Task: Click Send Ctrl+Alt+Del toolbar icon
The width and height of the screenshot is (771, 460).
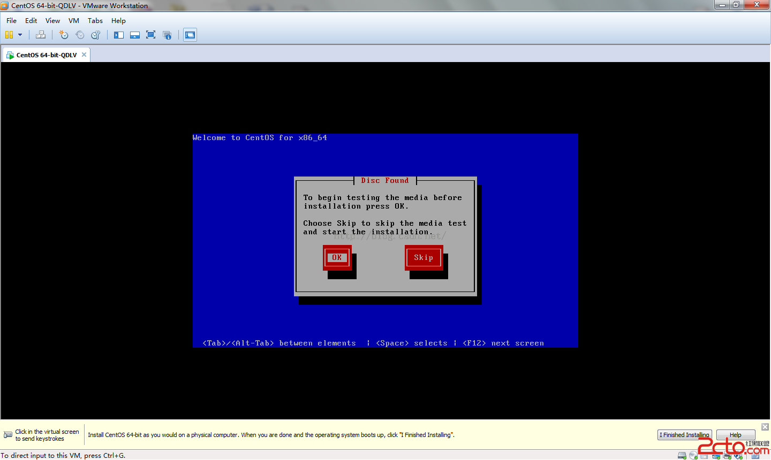Action: coord(41,35)
